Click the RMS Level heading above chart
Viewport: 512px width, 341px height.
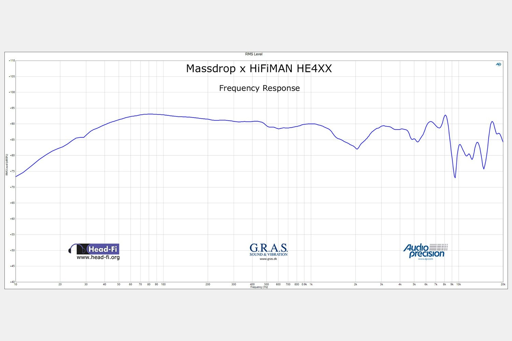point(254,54)
